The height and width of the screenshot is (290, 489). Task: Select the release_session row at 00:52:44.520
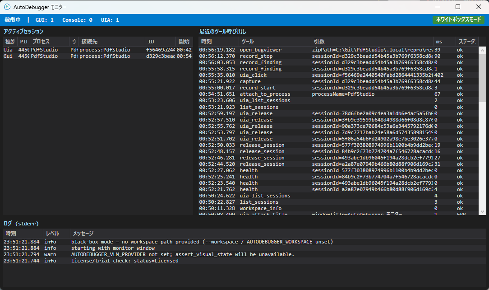click(x=338, y=164)
